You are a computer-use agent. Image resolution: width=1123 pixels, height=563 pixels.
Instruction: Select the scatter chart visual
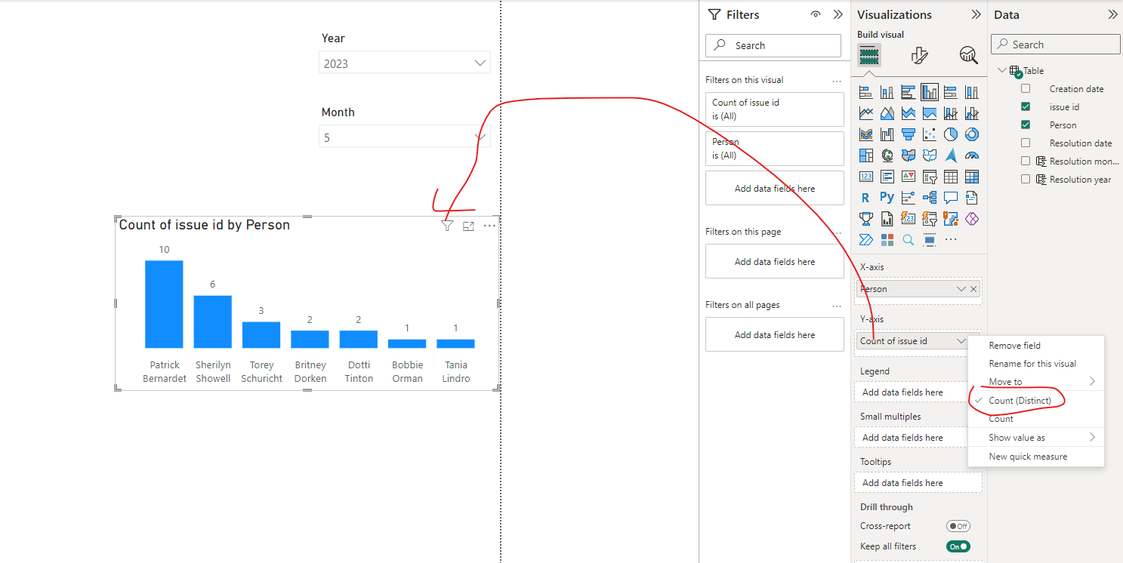point(930,134)
